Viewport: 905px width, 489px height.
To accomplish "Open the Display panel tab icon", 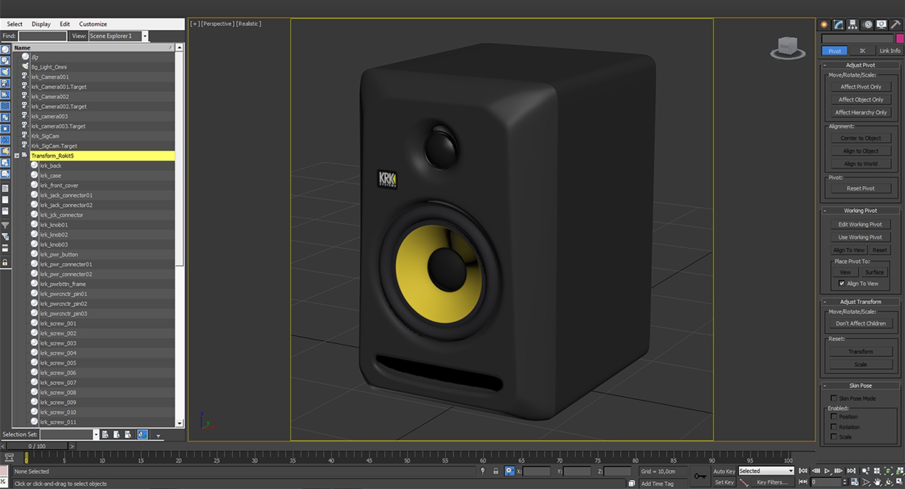I will pos(881,24).
